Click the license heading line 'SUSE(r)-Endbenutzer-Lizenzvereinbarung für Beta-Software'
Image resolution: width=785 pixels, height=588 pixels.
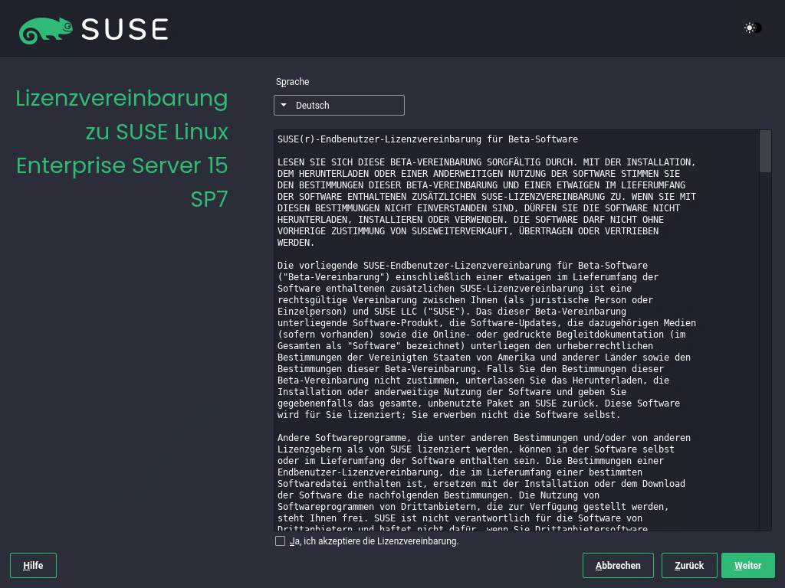tap(428, 139)
